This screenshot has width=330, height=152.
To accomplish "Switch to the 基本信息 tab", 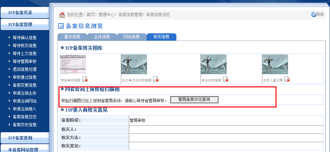I will coord(72,37).
